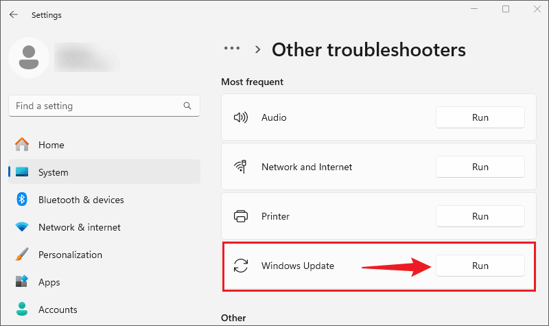Click the Home house icon

pos(22,144)
